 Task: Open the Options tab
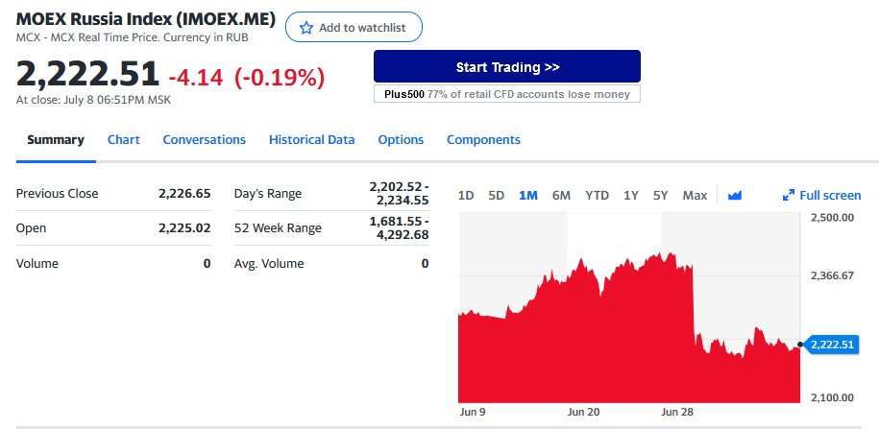401,139
